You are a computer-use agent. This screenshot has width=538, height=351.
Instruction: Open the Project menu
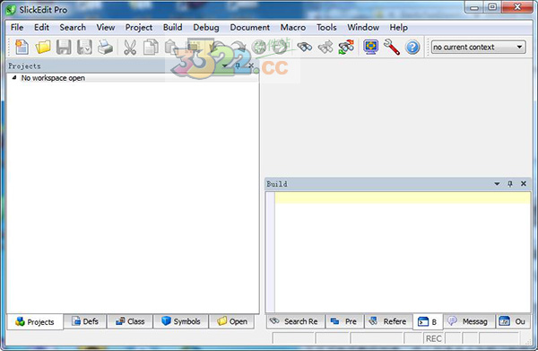pyautogui.click(x=139, y=28)
